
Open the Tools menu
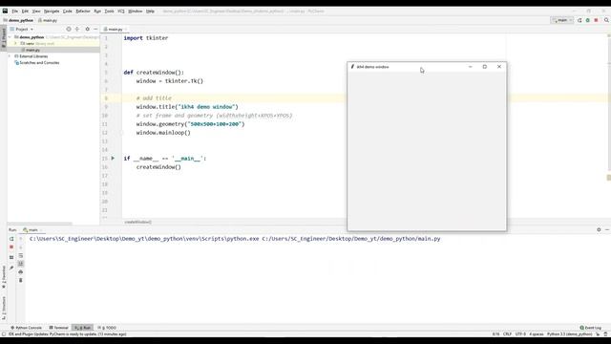pyautogui.click(x=109, y=11)
